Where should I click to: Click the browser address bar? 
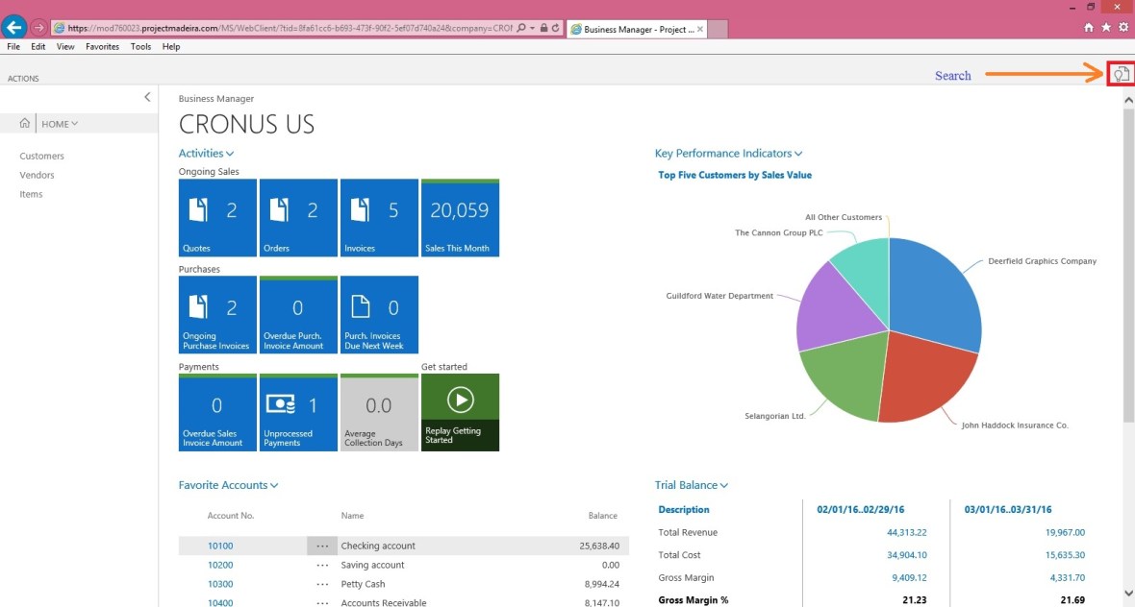click(x=289, y=29)
